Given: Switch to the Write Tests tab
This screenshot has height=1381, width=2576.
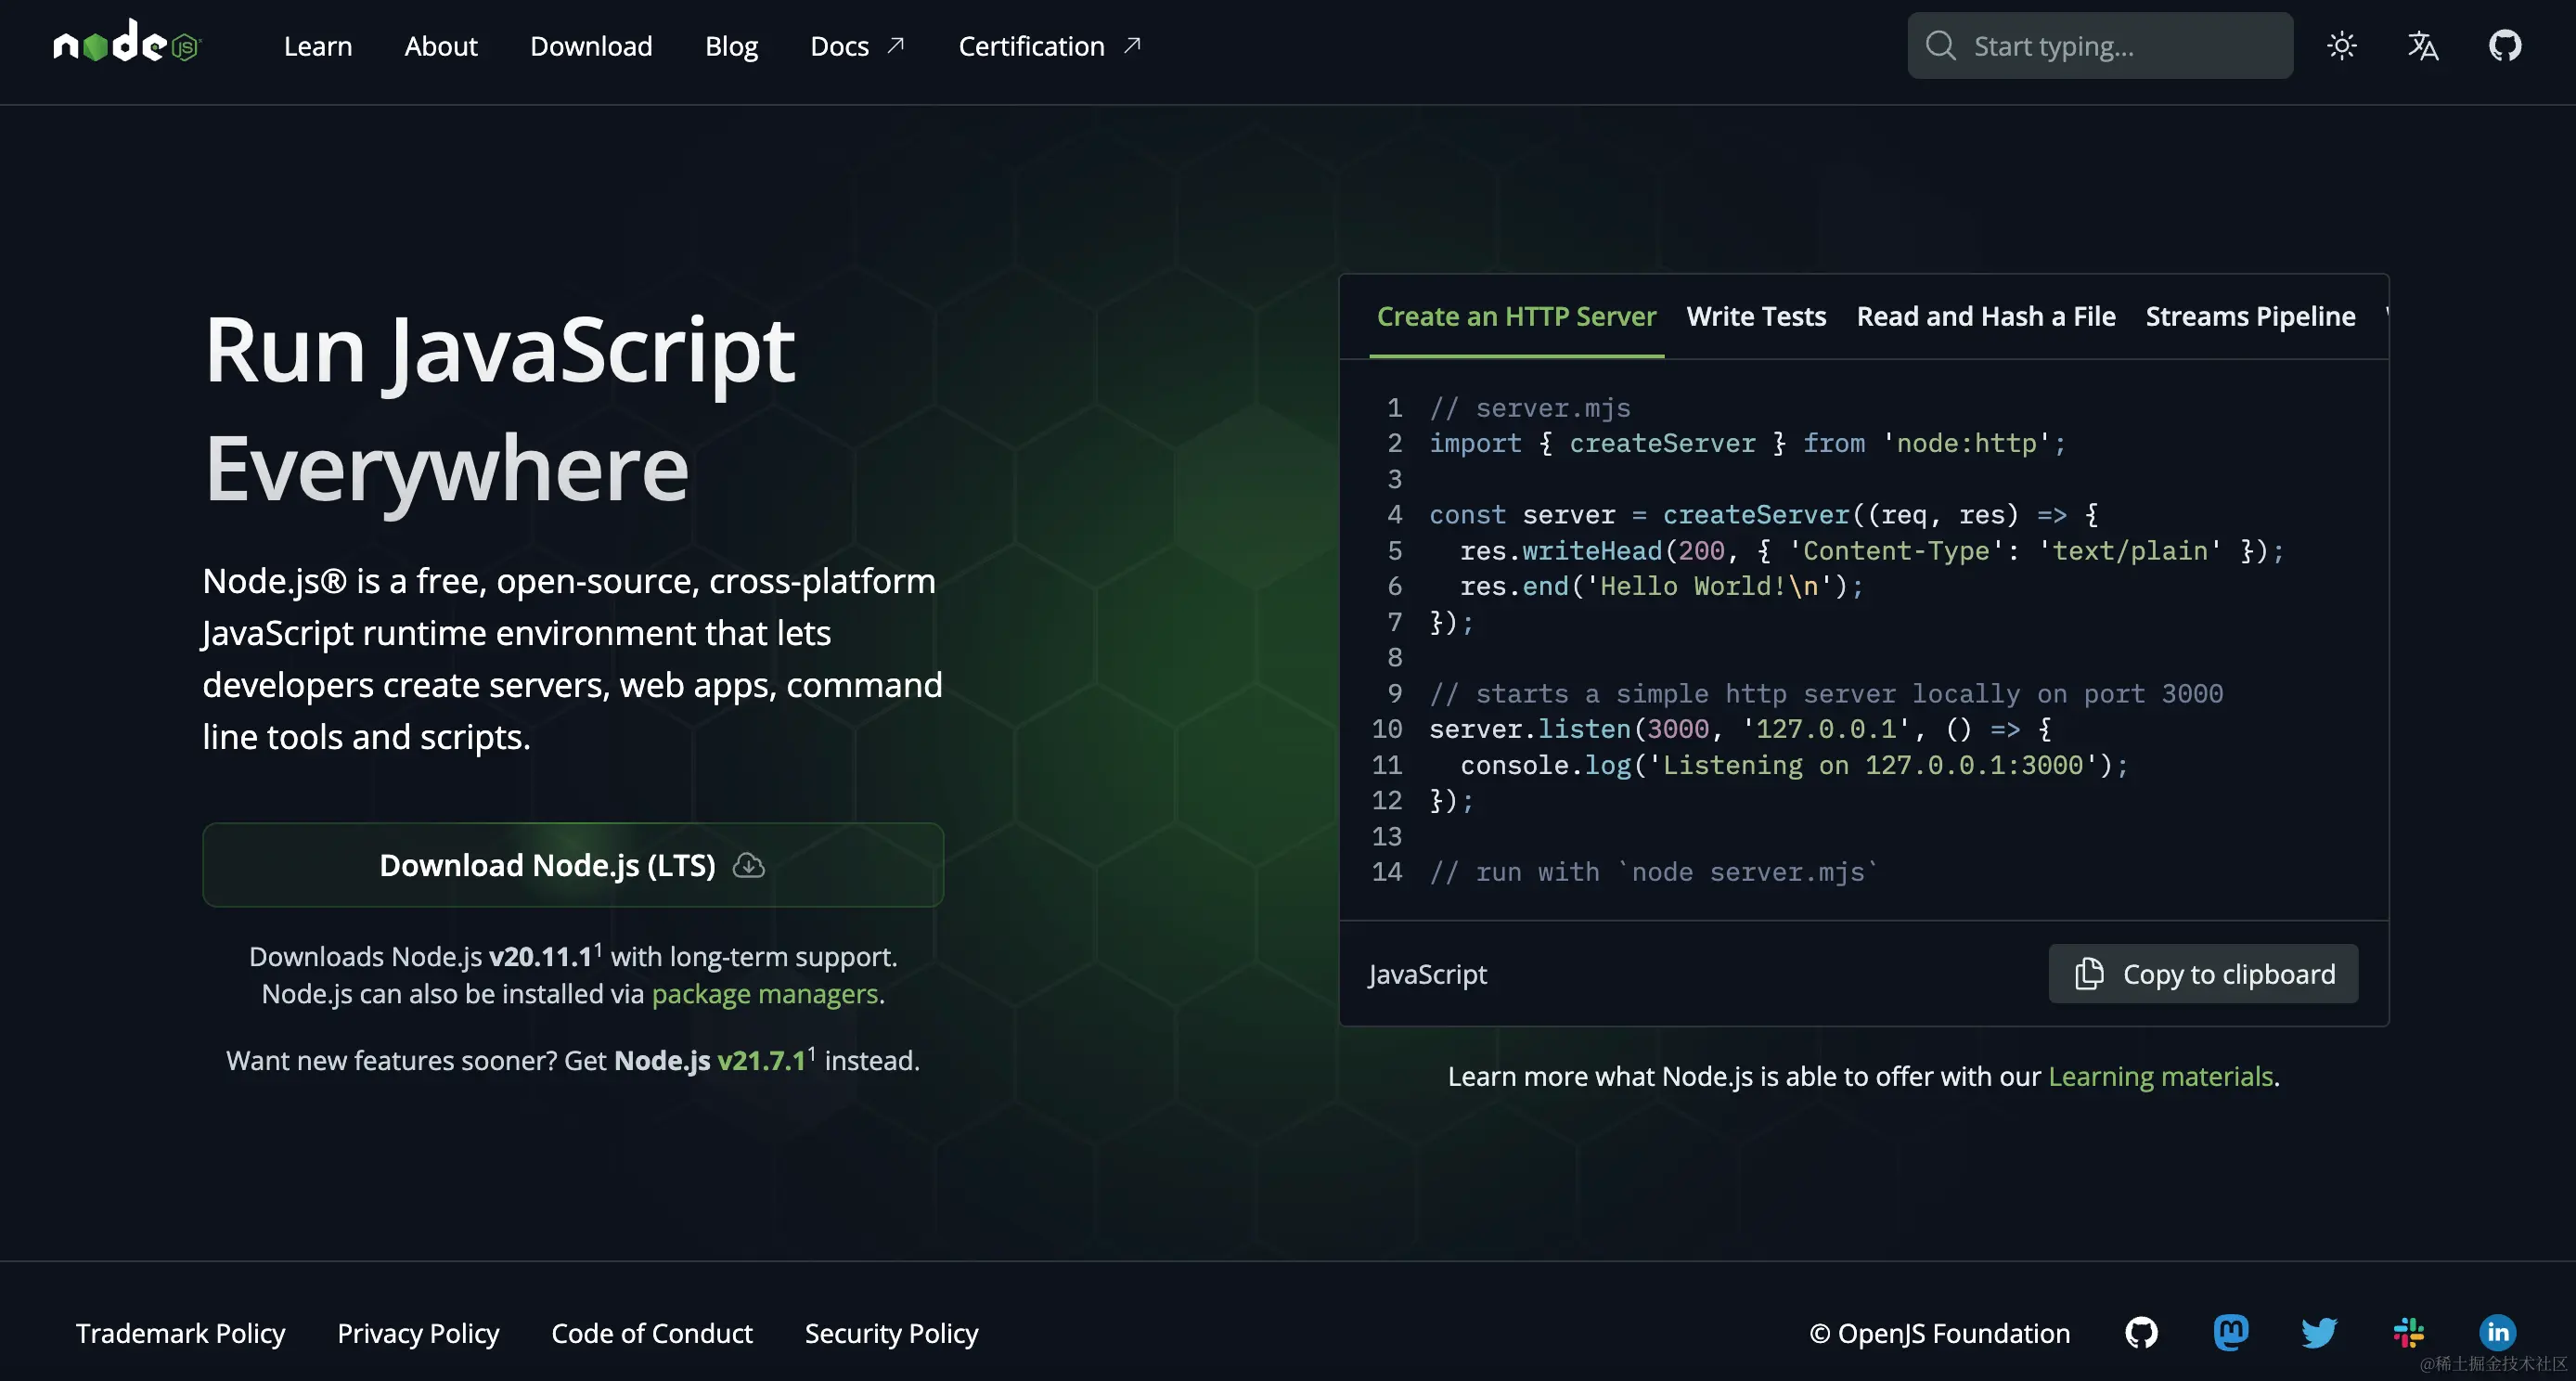Looking at the screenshot, I should pyautogui.click(x=1756, y=316).
